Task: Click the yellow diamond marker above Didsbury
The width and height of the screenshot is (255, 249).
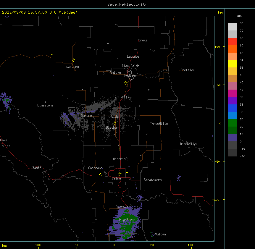Action: pyautogui.click(x=115, y=123)
